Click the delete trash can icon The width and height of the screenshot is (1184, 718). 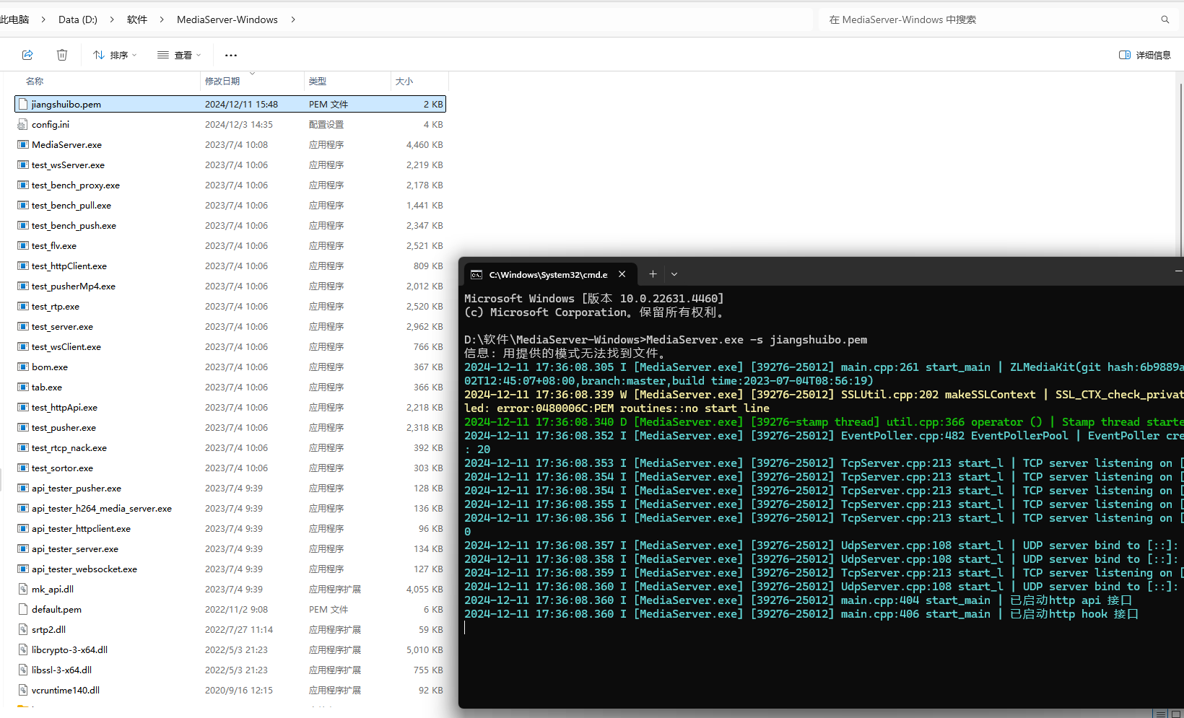click(x=62, y=55)
